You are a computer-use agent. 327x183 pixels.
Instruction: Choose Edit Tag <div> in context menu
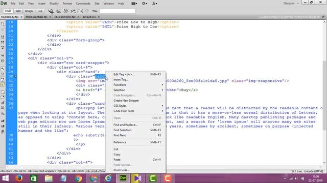coord(137,74)
